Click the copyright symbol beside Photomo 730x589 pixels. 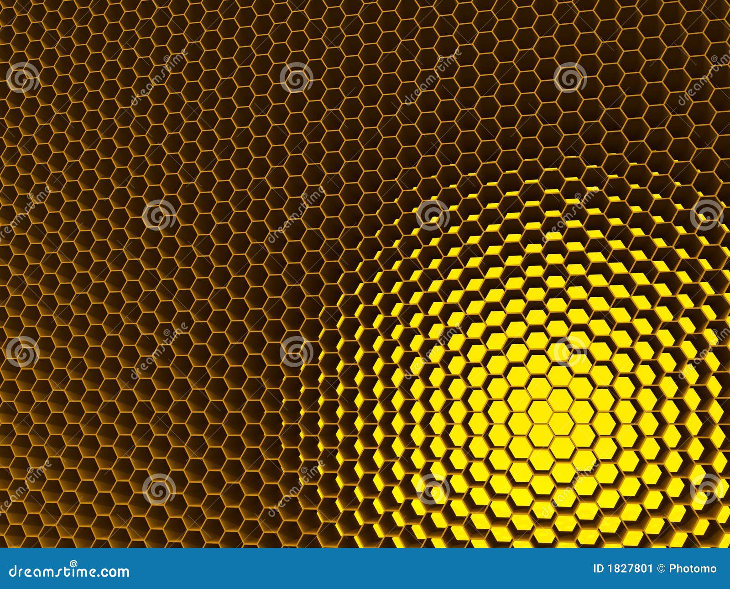tap(662, 568)
